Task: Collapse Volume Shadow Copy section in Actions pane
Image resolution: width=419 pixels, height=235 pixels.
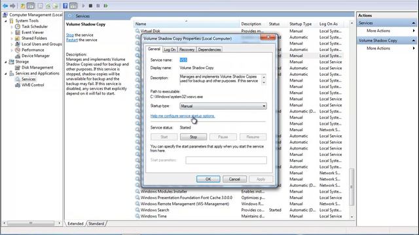Action: pos(413,40)
